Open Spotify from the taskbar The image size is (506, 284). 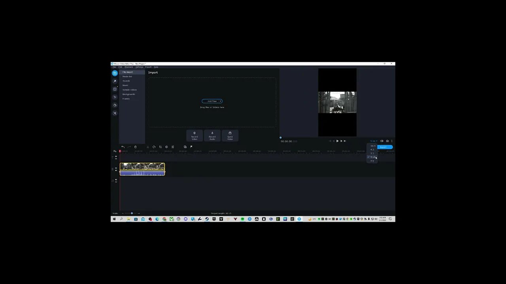242,219
